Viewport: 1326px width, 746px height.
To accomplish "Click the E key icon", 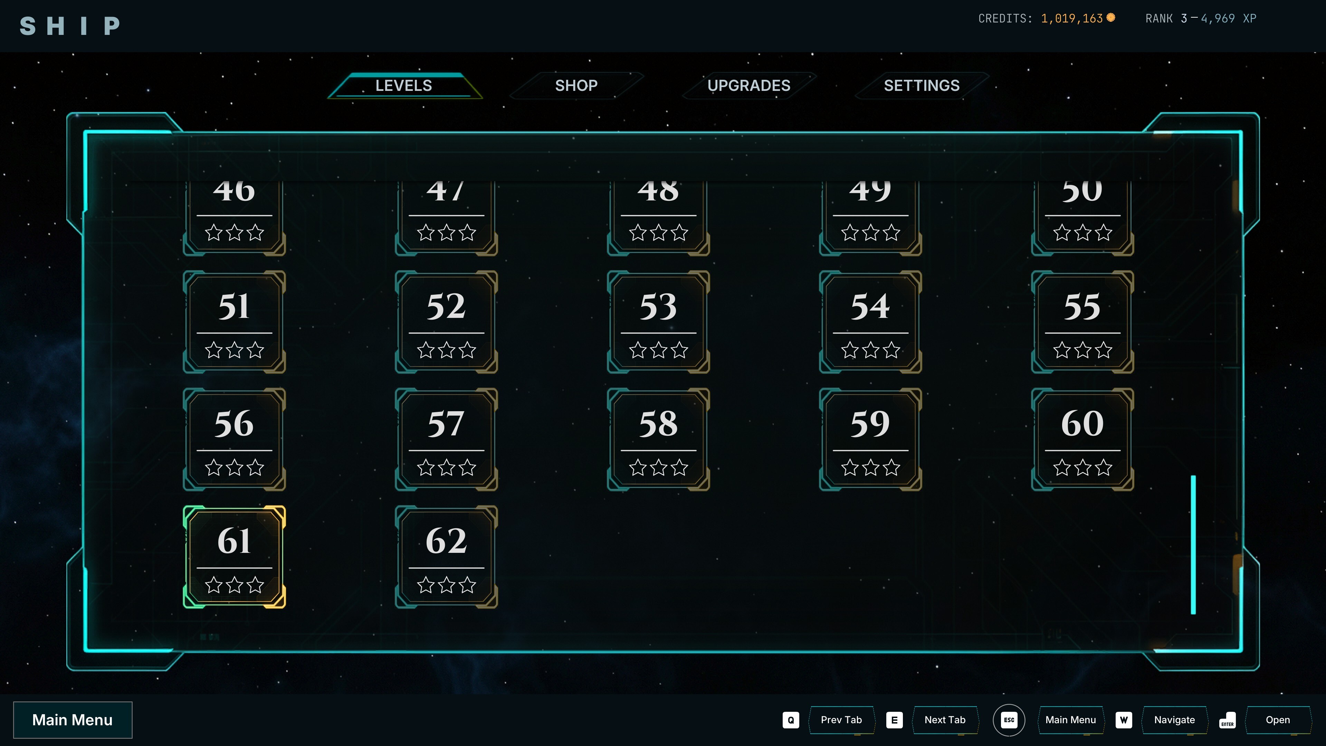I will tap(894, 720).
